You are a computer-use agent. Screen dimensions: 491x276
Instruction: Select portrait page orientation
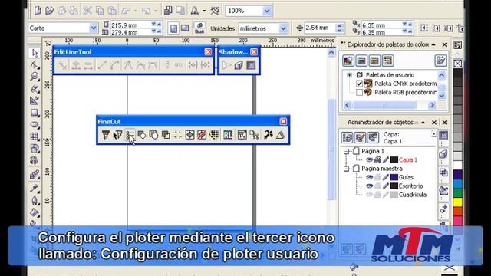173,28
